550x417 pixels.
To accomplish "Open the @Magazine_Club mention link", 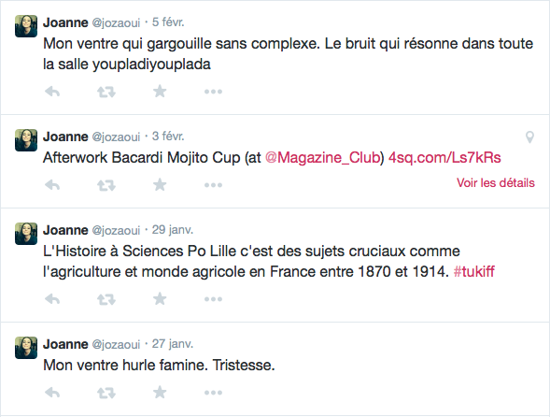I will coord(323,158).
